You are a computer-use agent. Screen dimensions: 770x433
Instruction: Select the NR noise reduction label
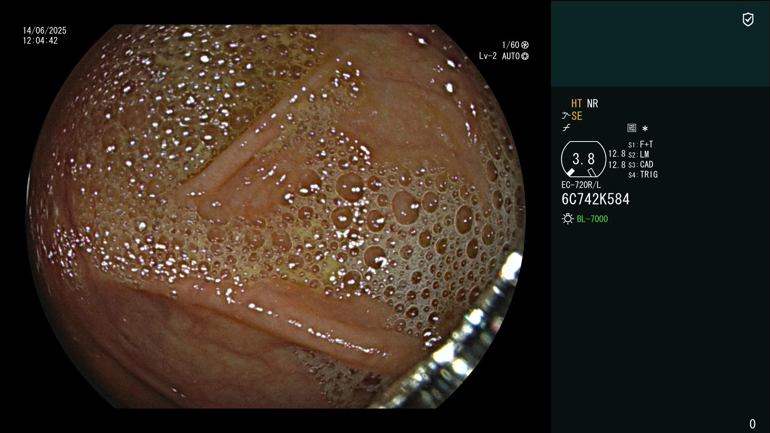pos(592,104)
